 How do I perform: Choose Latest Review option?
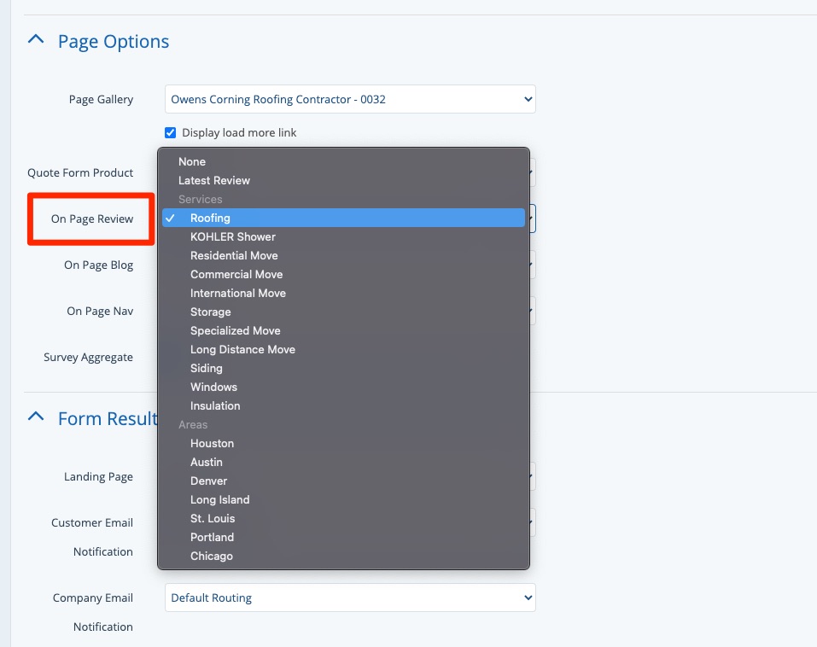[x=214, y=180]
